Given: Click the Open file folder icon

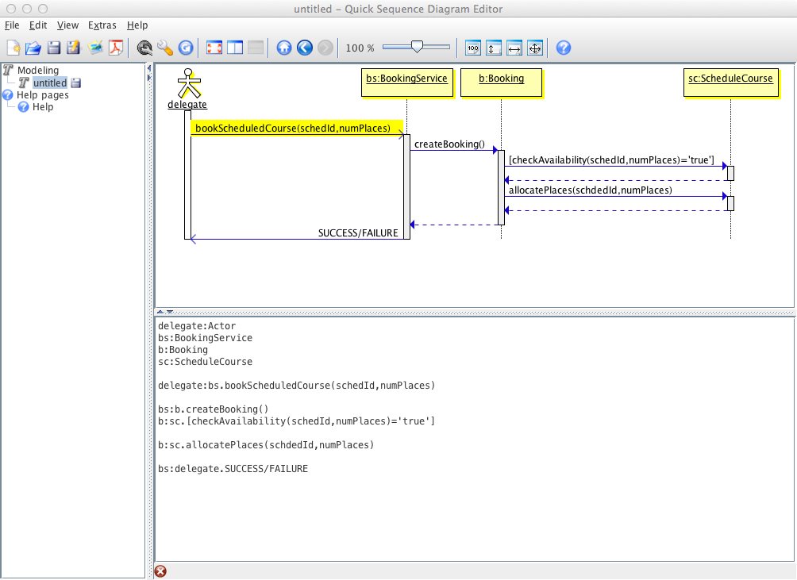Looking at the screenshot, I should tap(33, 48).
